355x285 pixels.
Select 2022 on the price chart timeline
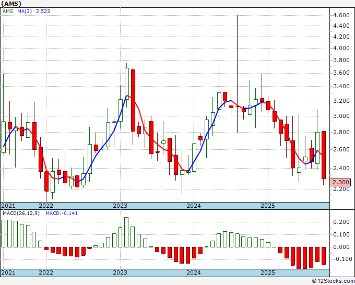pos(46,206)
